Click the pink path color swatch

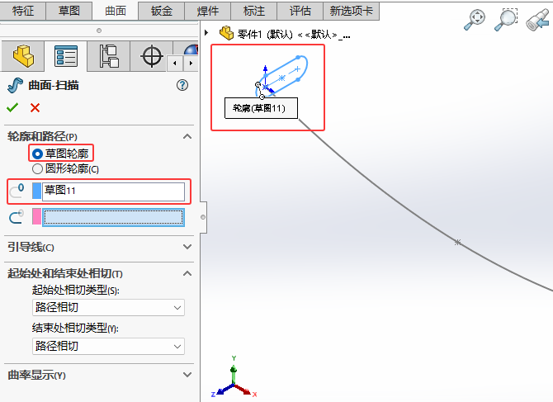(36, 216)
